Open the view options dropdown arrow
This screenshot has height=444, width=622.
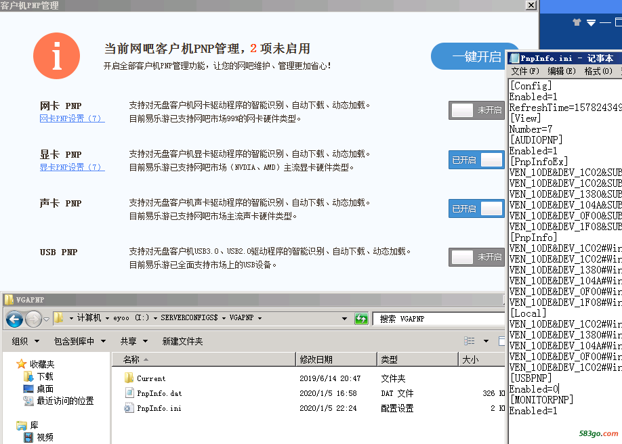pos(486,341)
